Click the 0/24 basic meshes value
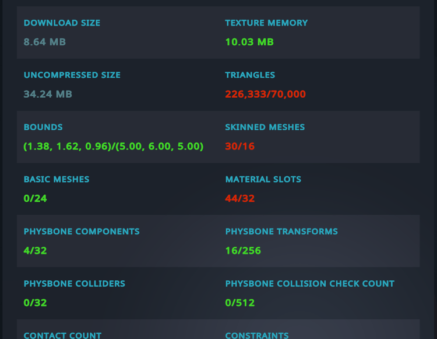This screenshot has height=339, width=437. tap(35, 198)
